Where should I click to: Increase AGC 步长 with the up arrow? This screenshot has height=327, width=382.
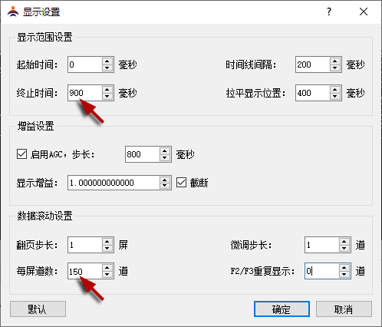pos(165,151)
